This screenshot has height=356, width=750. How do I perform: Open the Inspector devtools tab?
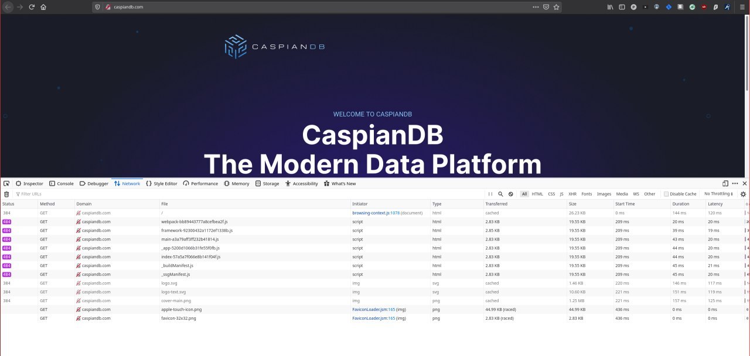click(29, 183)
